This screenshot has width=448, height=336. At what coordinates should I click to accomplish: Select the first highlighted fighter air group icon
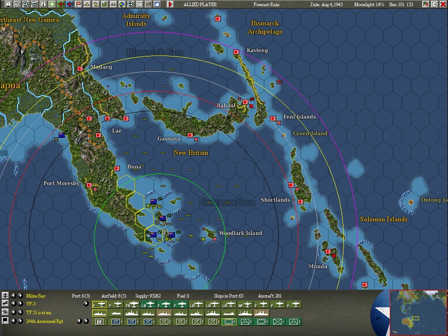pyautogui.click(x=99, y=304)
